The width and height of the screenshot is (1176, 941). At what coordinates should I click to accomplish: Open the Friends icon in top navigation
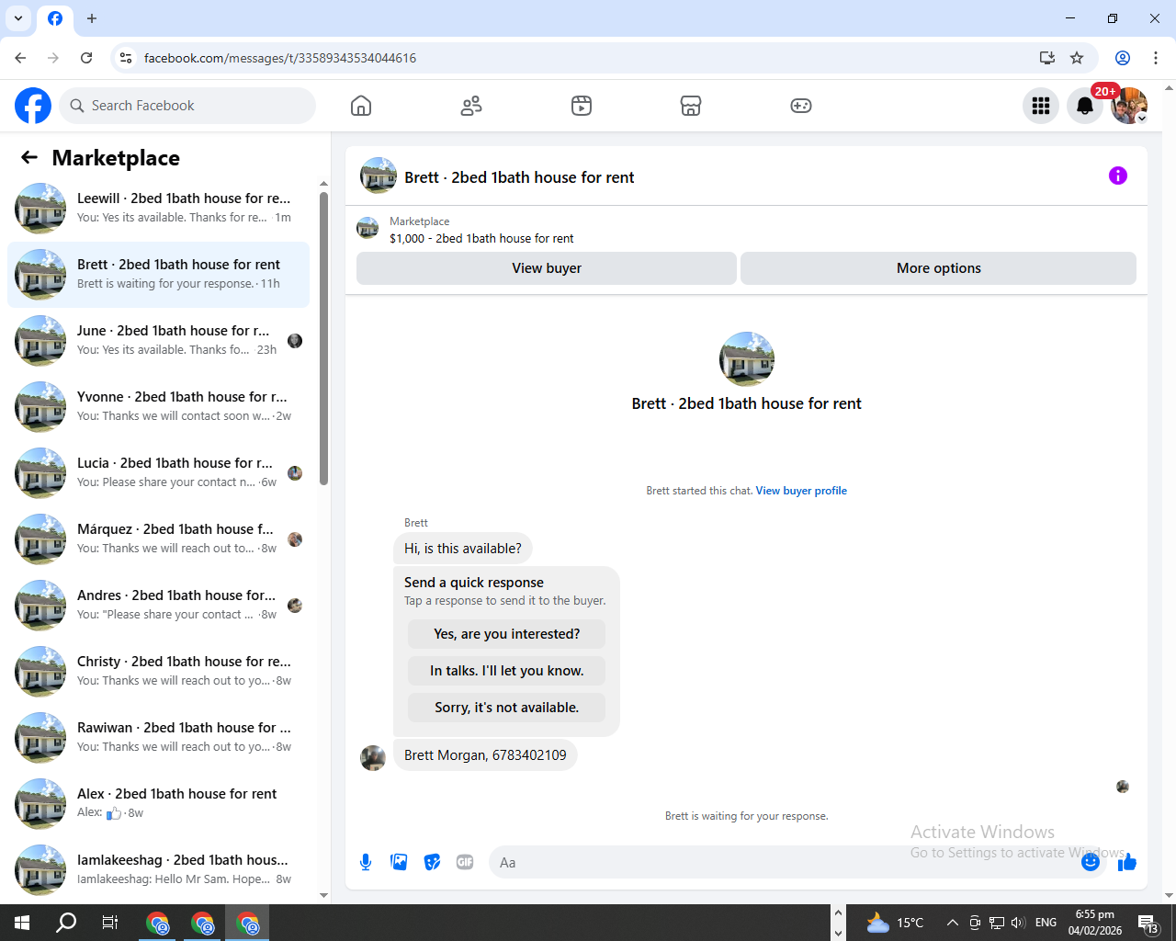point(471,106)
